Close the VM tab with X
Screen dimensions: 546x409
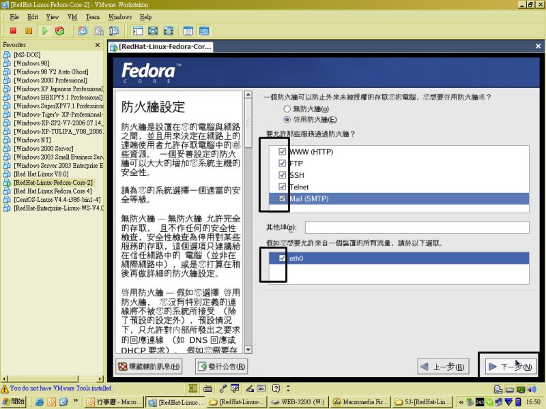coord(538,46)
